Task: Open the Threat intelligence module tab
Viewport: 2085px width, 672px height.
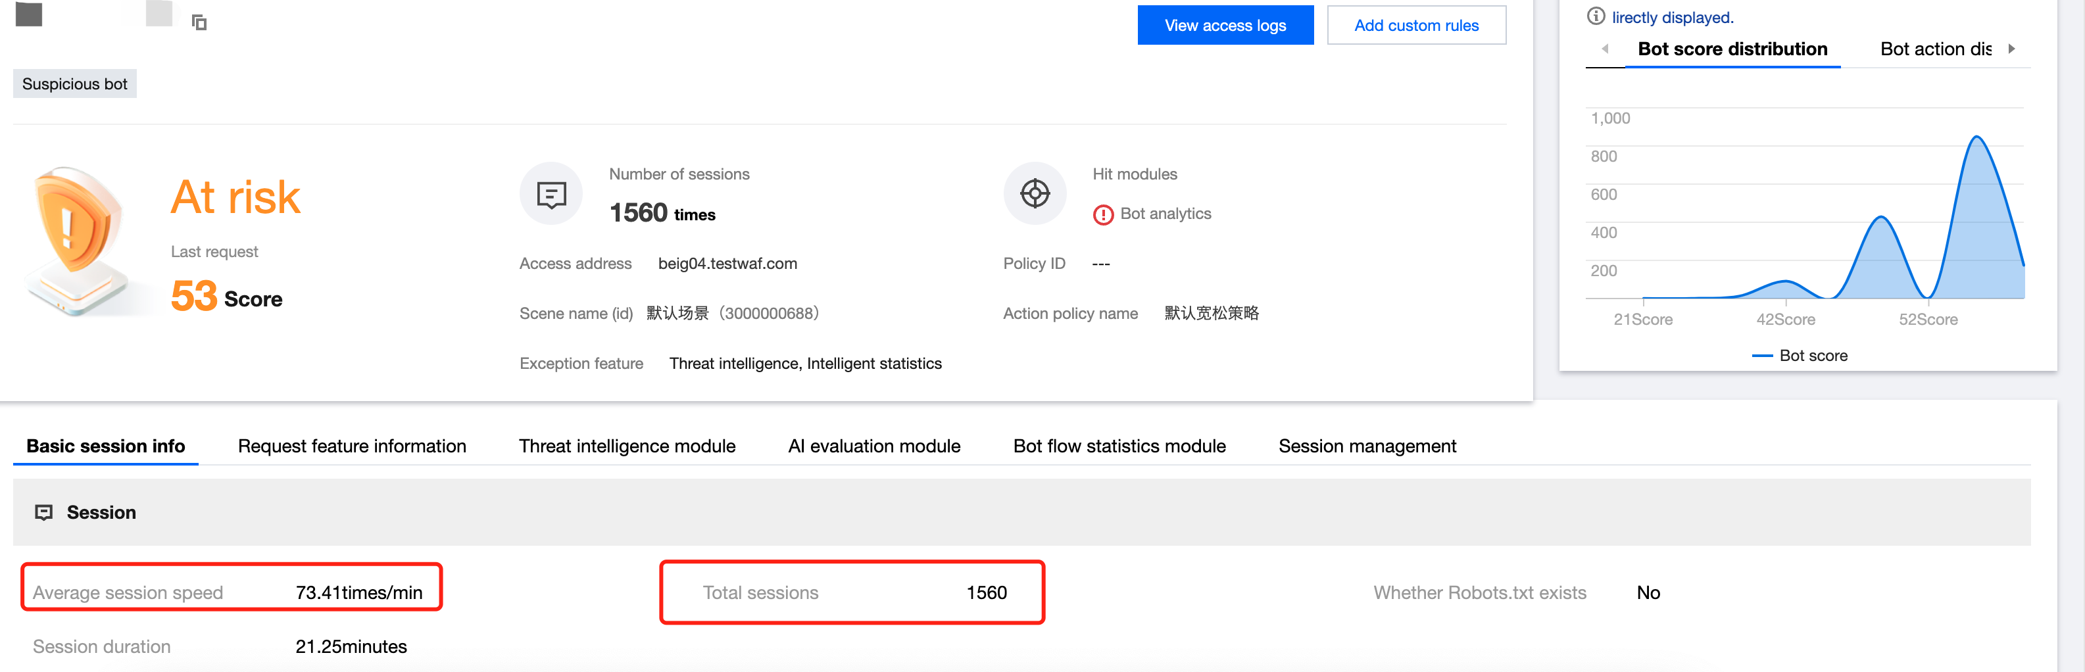Action: (x=627, y=446)
